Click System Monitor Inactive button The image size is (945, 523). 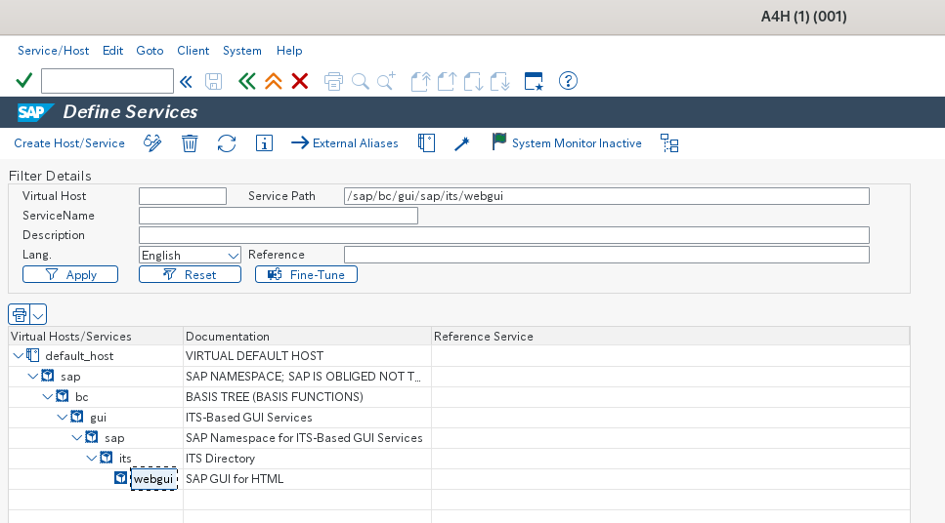[x=567, y=143]
